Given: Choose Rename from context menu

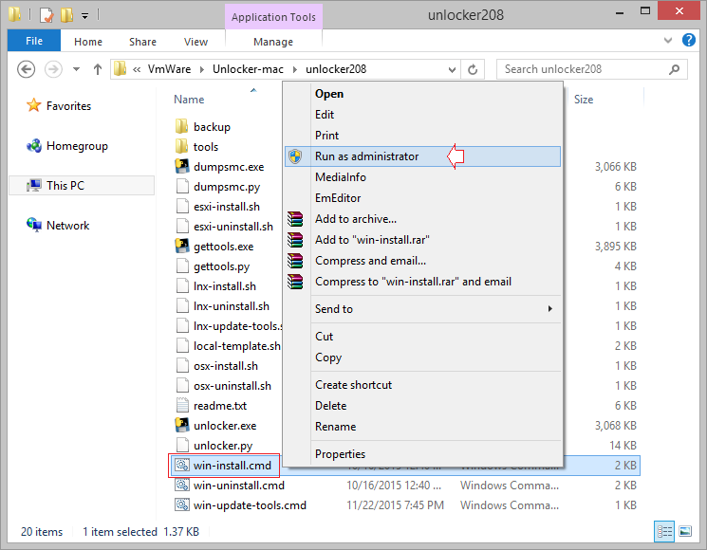Looking at the screenshot, I should tap(422, 427).
